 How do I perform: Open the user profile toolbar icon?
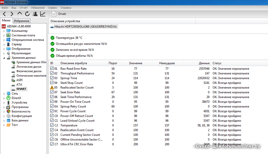tap(35, 14)
